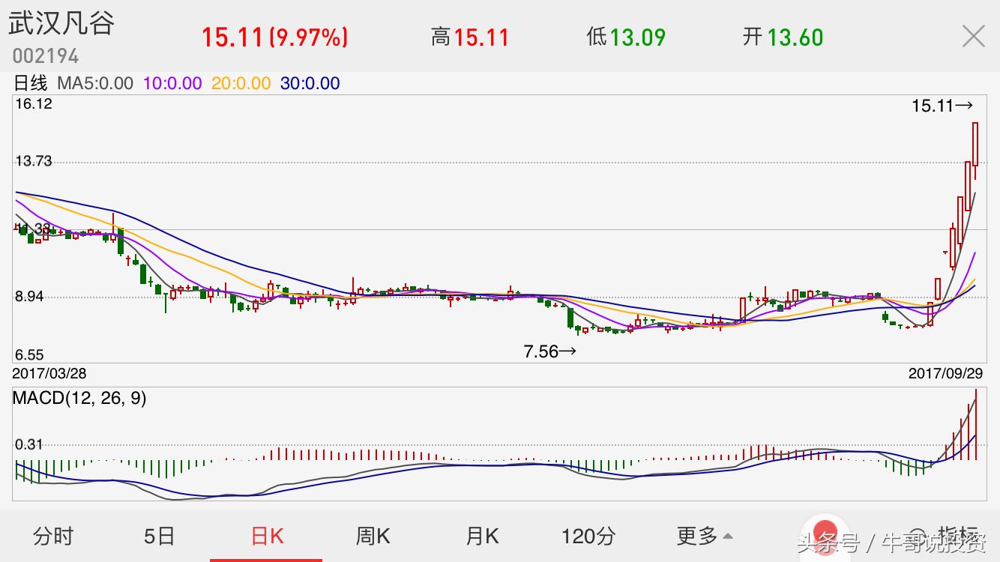Click the MACD(12, 26, 9) indicator label
This screenshot has height=562, width=1000.
click(x=79, y=399)
